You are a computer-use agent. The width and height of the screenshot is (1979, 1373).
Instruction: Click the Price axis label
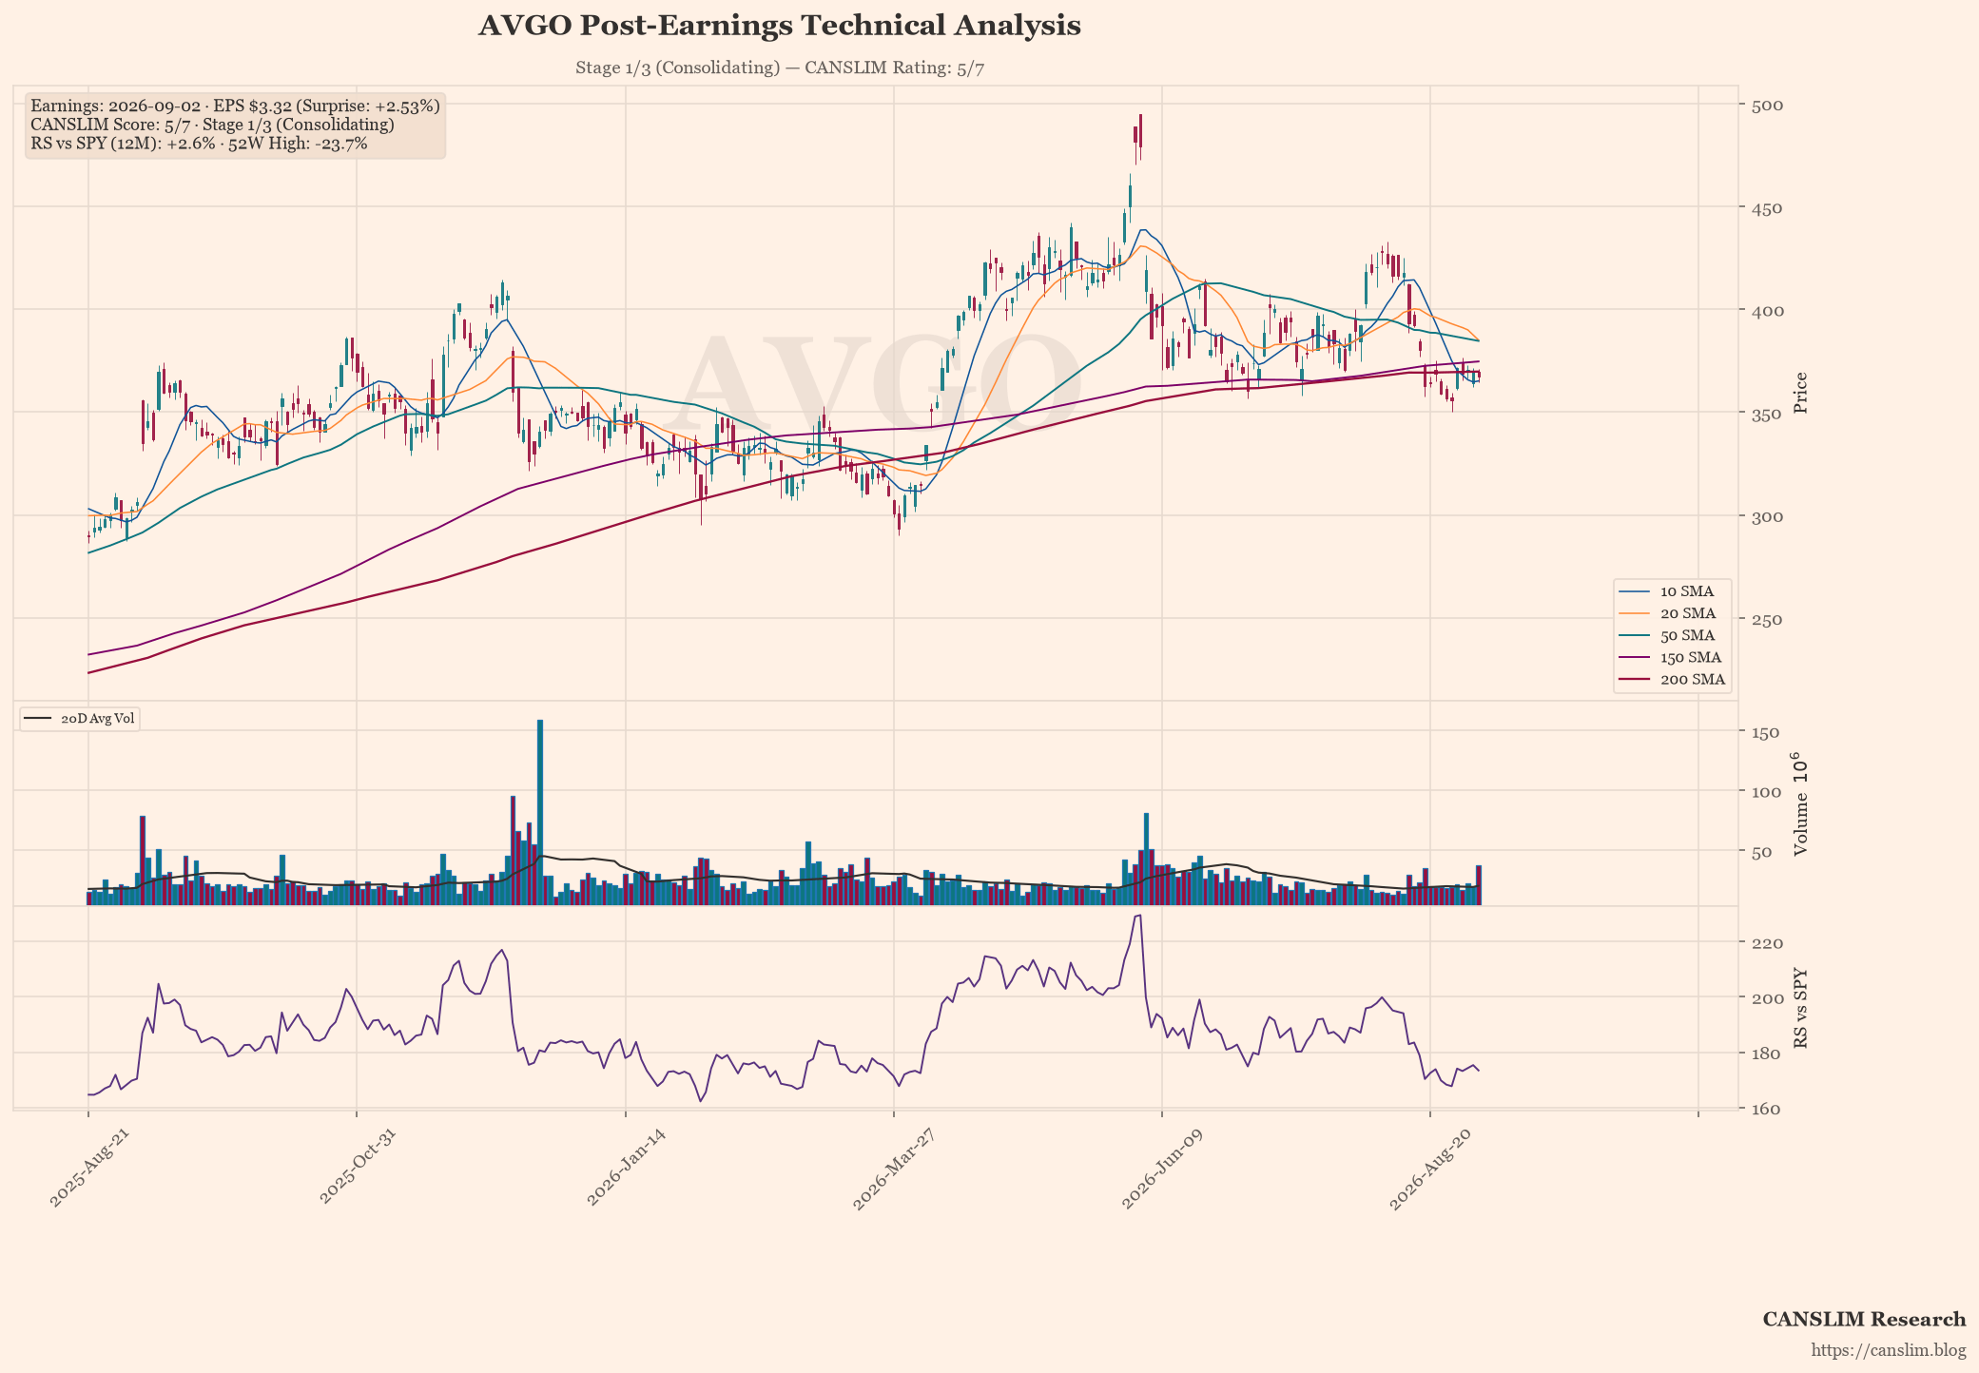(x=1799, y=393)
